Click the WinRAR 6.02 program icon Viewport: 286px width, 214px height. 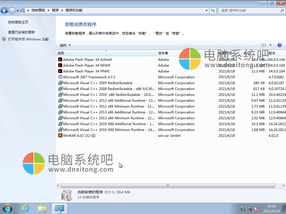[x=60, y=136]
